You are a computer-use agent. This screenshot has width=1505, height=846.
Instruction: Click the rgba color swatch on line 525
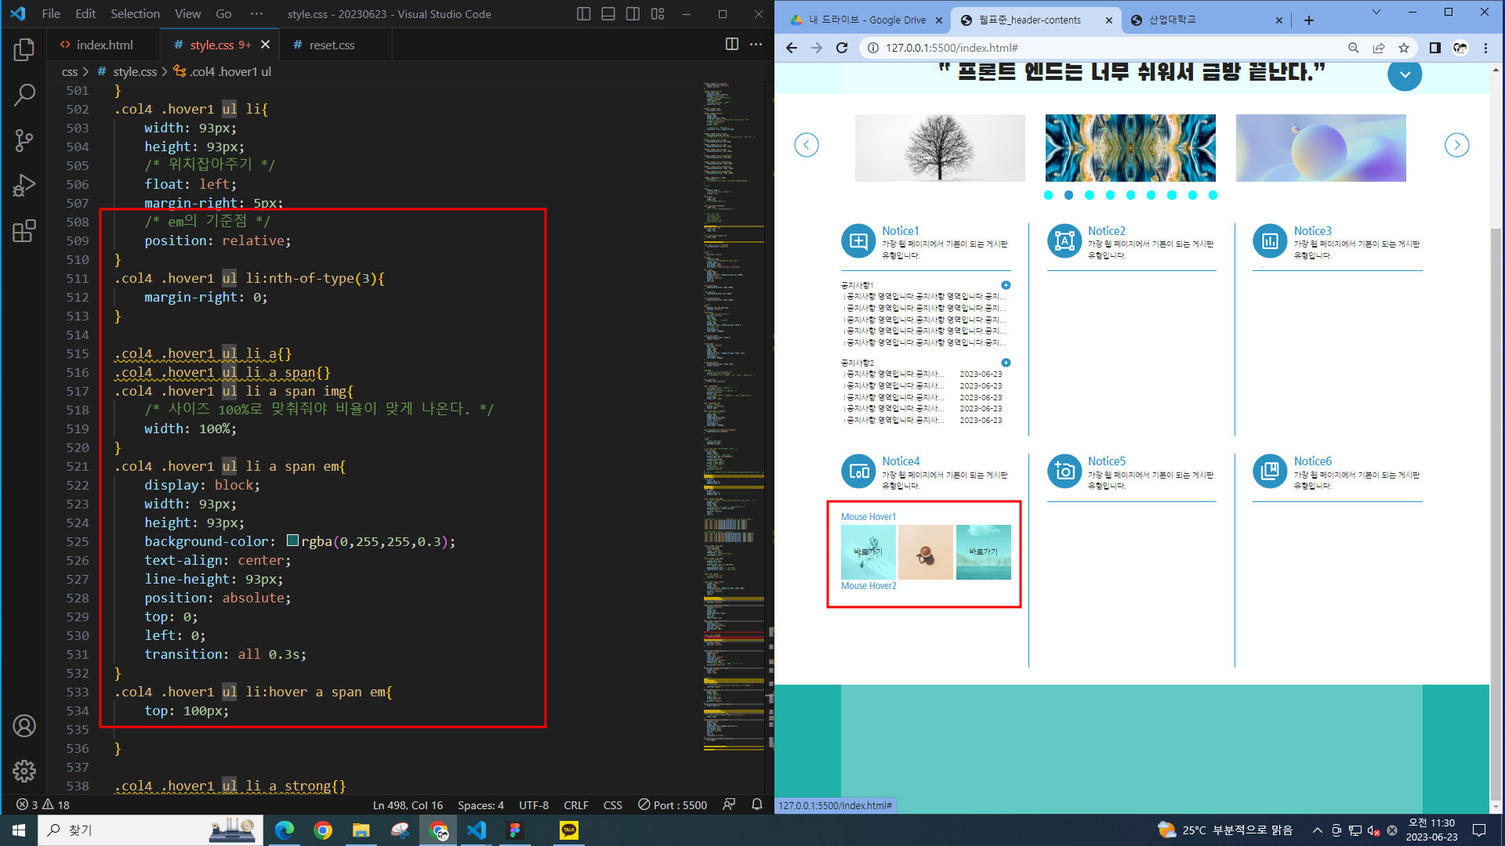coord(292,540)
